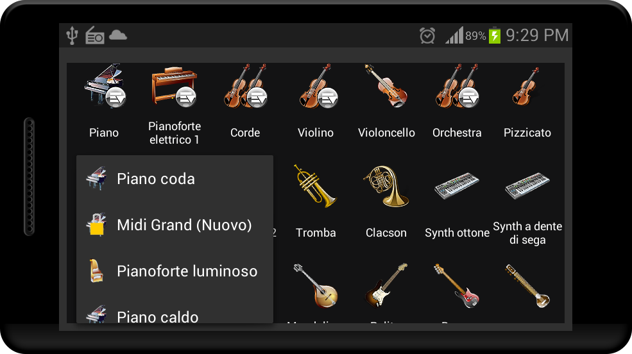This screenshot has width=632, height=354.
Task: Choose the Clacson horn icon
Action: [x=386, y=186]
